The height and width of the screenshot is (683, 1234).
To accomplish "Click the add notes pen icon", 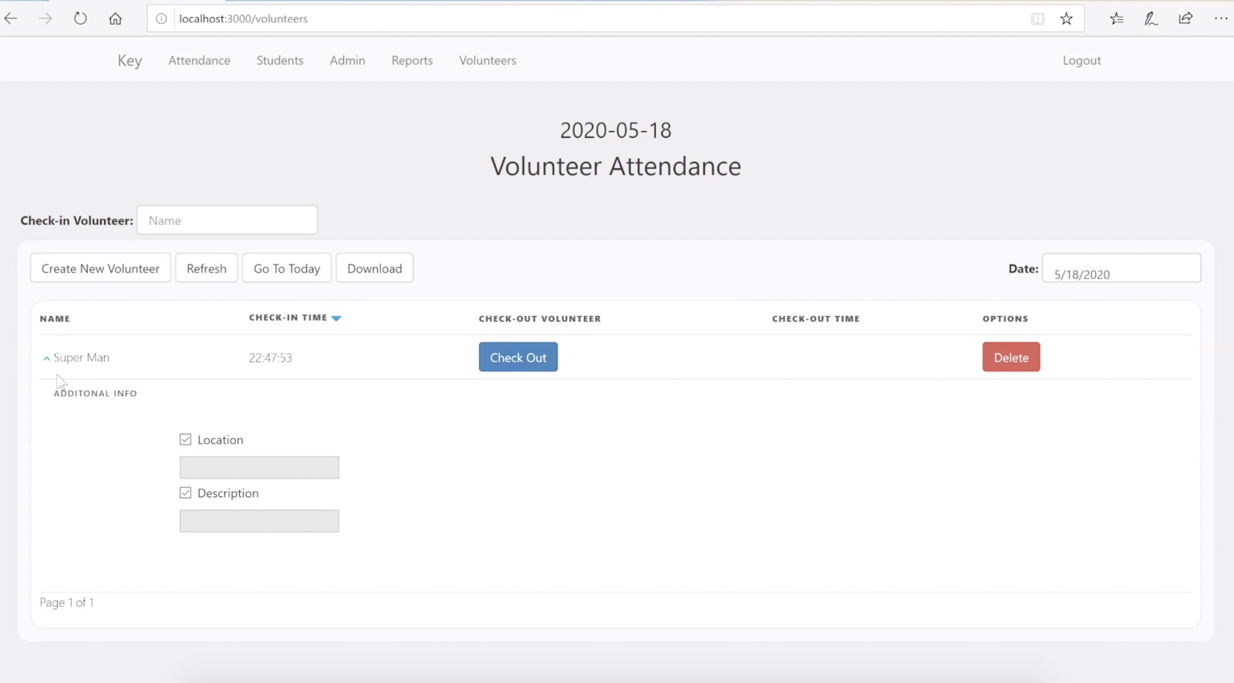I will tap(1151, 19).
